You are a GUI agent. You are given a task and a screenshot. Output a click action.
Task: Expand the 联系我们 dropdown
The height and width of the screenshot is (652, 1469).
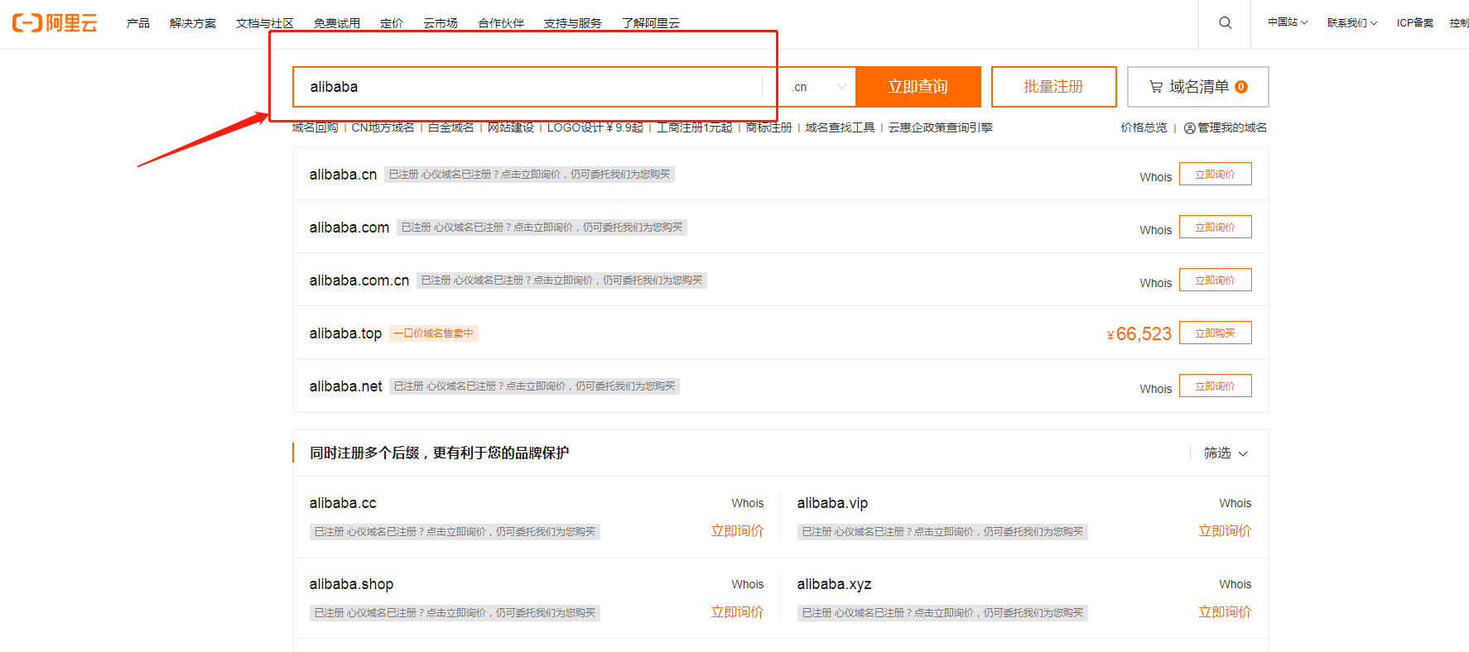tap(1352, 23)
